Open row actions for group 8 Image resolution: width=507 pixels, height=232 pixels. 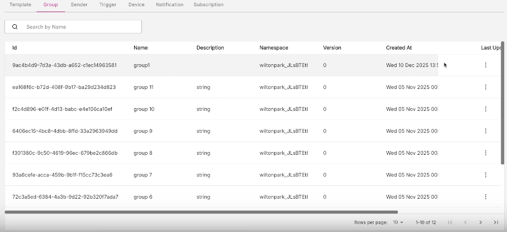486,153
